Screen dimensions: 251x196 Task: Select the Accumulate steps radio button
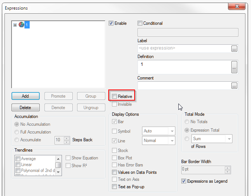17,140
